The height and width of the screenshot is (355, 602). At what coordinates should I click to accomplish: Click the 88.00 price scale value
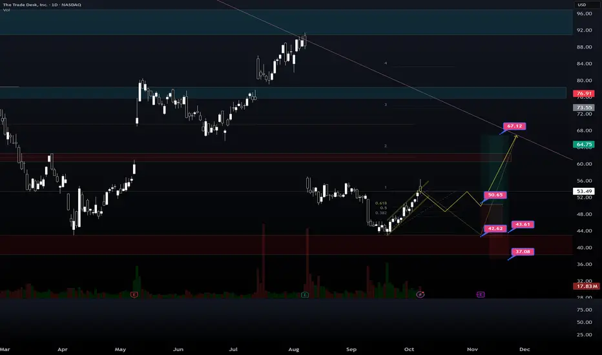point(584,47)
